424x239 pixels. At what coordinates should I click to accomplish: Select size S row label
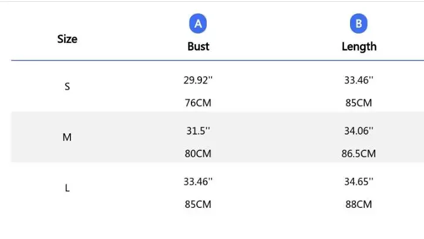[68, 86]
